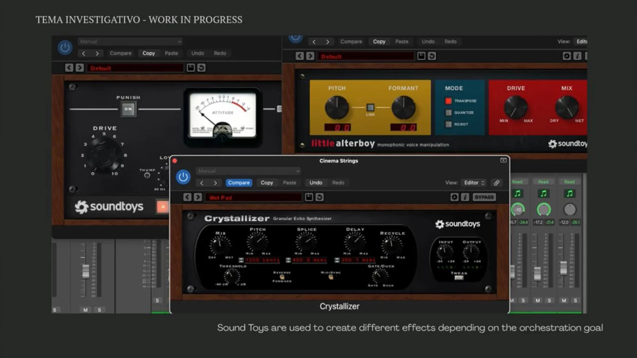Click Compare in the Decapitator window

click(x=121, y=53)
